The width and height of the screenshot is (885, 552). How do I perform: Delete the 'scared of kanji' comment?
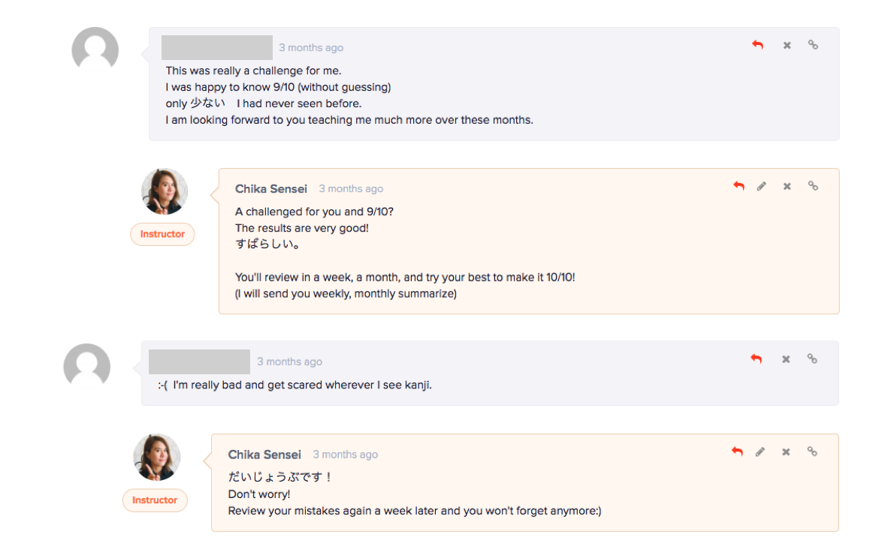tap(786, 359)
